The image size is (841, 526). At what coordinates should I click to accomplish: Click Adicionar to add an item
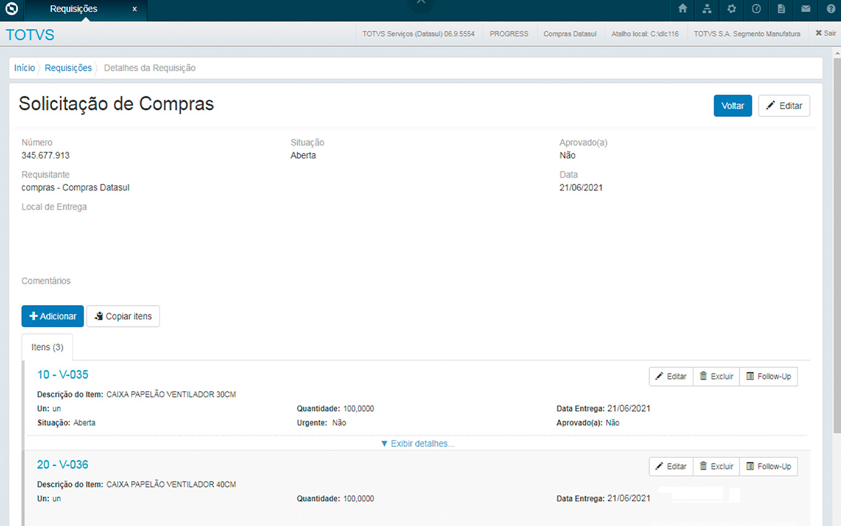pyautogui.click(x=53, y=316)
